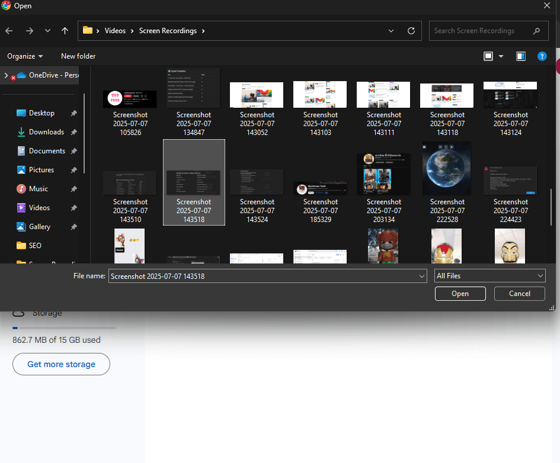This screenshot has height=463, width=560.
Task: Click Get more storage button
Action: coord(61,364)
